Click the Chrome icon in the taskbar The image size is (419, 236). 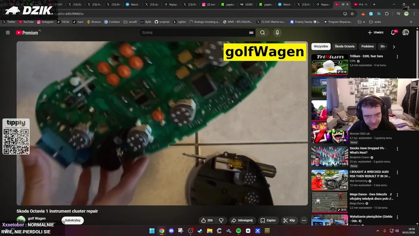[x=162, y=231]
